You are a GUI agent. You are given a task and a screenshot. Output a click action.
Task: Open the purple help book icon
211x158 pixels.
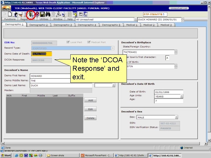pyautogui.click(x=37, y=14)
